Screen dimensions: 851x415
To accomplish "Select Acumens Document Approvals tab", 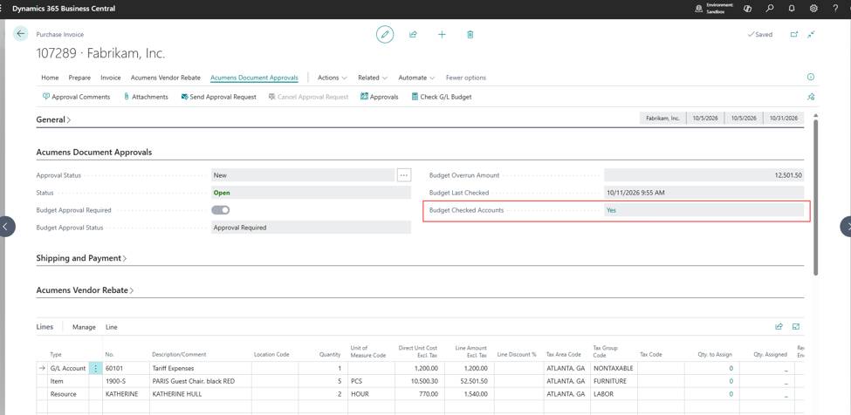I will (x=255, y=78).
